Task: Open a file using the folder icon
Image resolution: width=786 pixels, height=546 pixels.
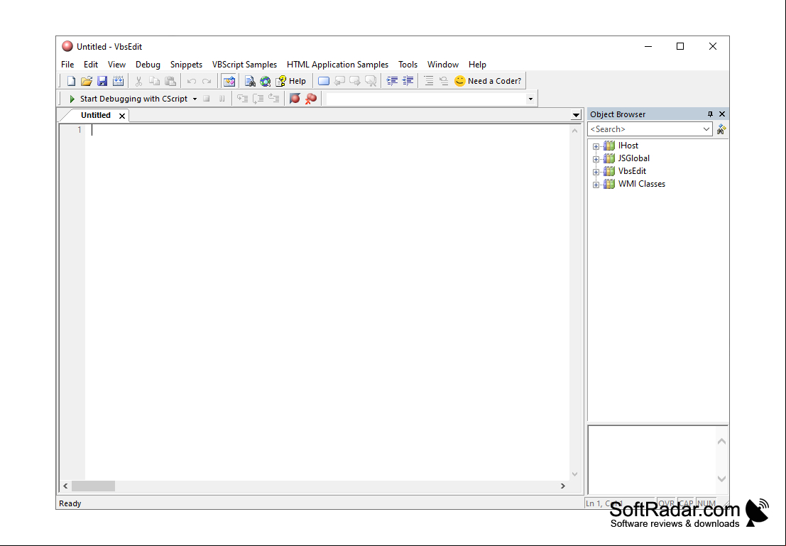Action: (87, 81)
